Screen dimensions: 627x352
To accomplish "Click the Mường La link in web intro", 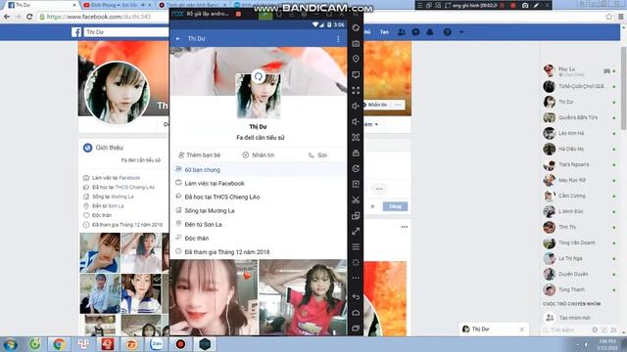I will 122,197.
